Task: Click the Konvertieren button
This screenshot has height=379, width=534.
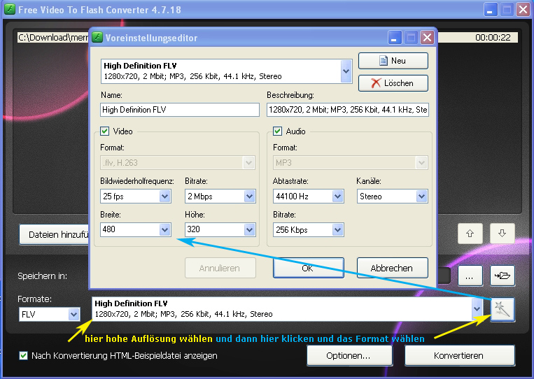Action: (459, 355)
